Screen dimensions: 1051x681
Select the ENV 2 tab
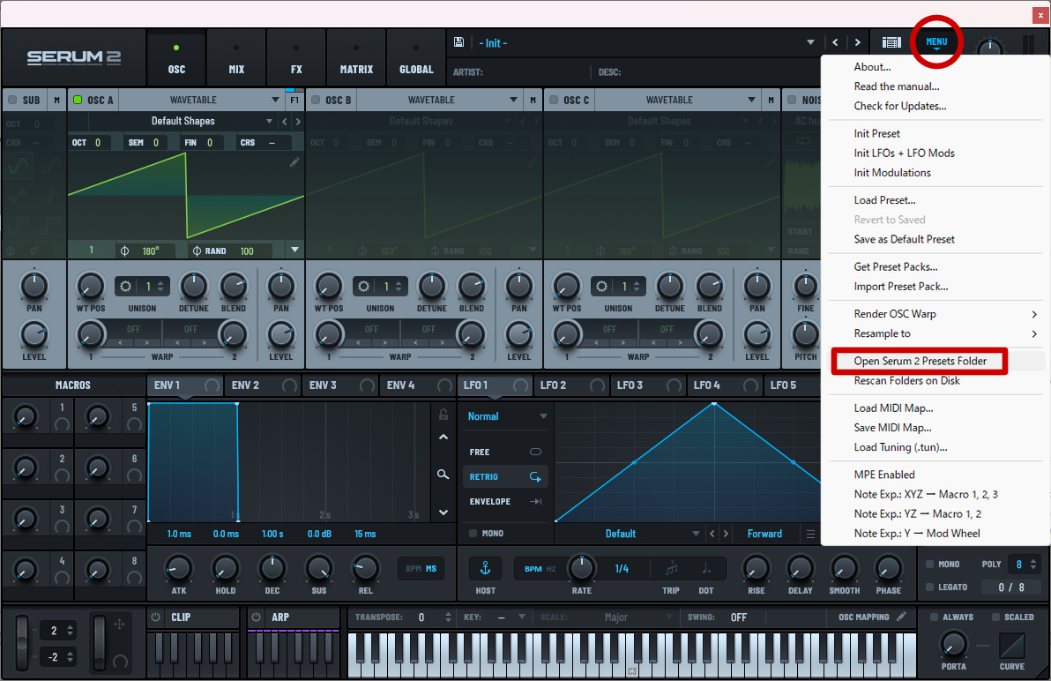click(265, 385)
